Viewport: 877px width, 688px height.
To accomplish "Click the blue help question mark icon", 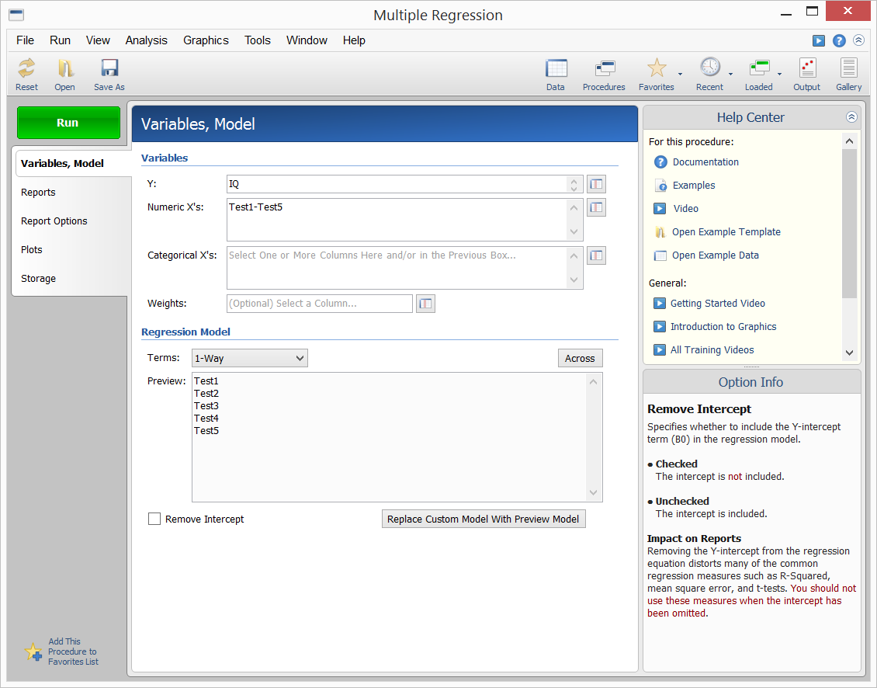I will [839, 40].
